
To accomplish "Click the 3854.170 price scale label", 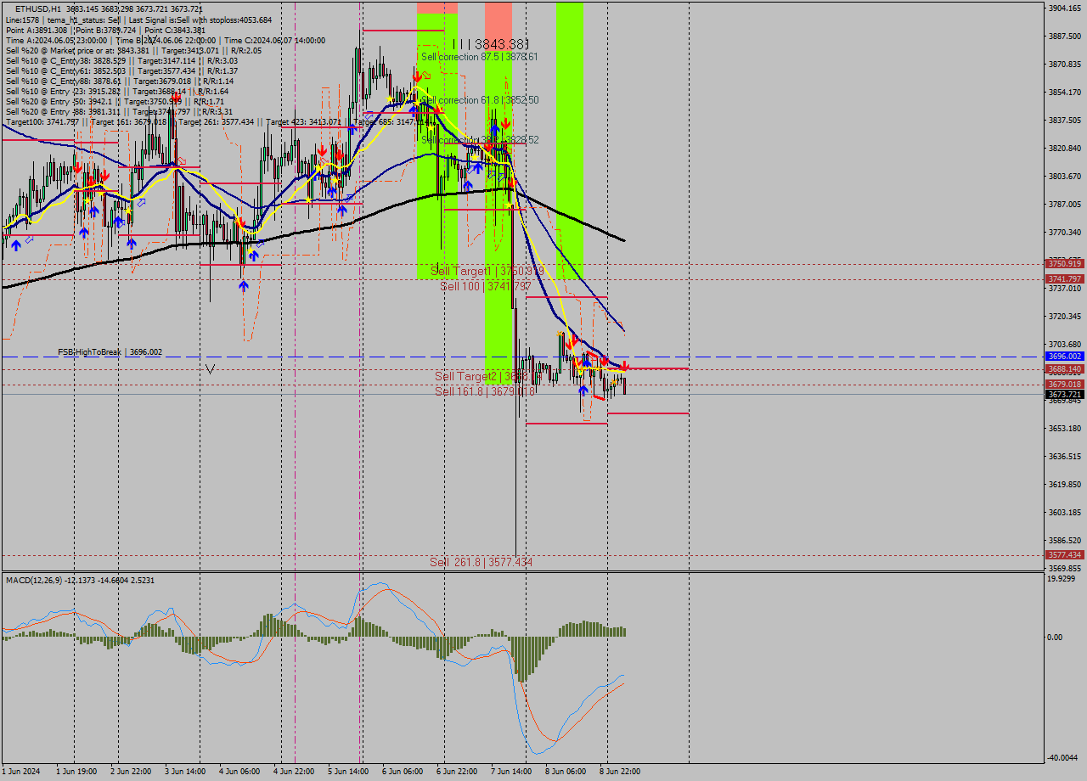I will (x=1064, y=92).
